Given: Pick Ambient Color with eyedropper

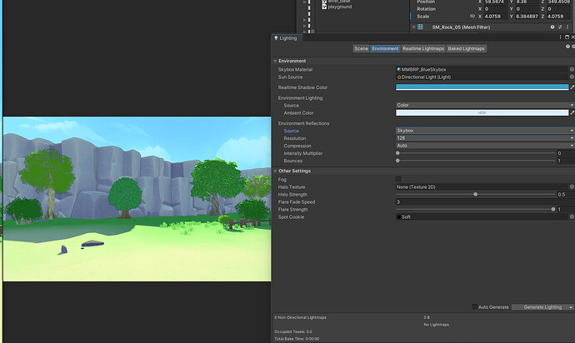Looking at the screenshot, I should click(x=572, y=113).
